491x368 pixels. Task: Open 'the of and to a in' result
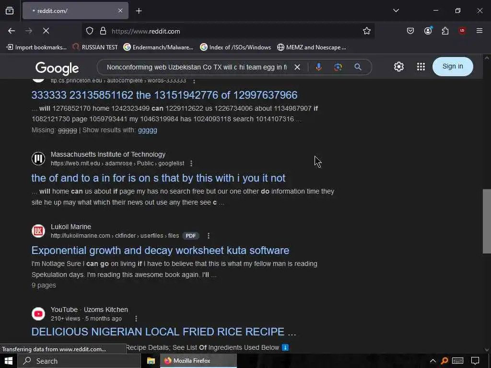tap(158, 178)
